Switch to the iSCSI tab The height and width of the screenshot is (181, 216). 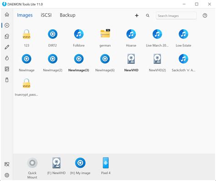pyautogui.click(x=46, y=15)
